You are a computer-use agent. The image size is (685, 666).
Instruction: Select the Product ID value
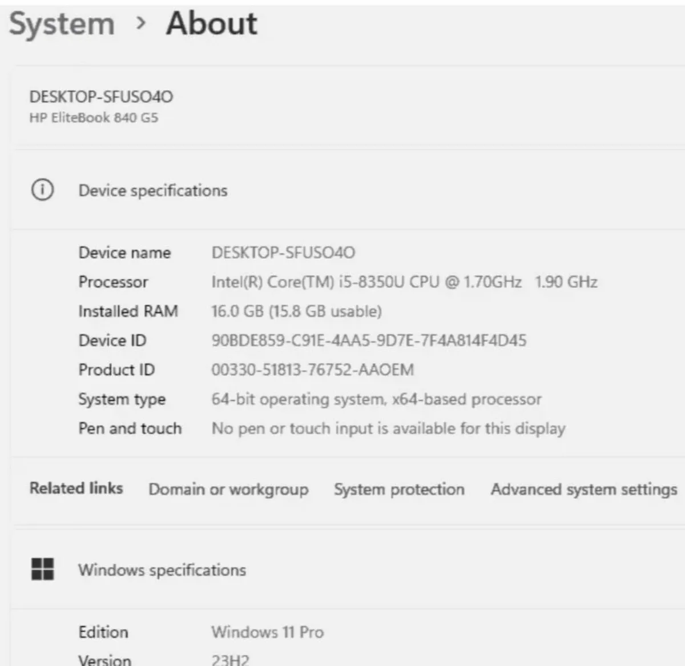point(313,370)
